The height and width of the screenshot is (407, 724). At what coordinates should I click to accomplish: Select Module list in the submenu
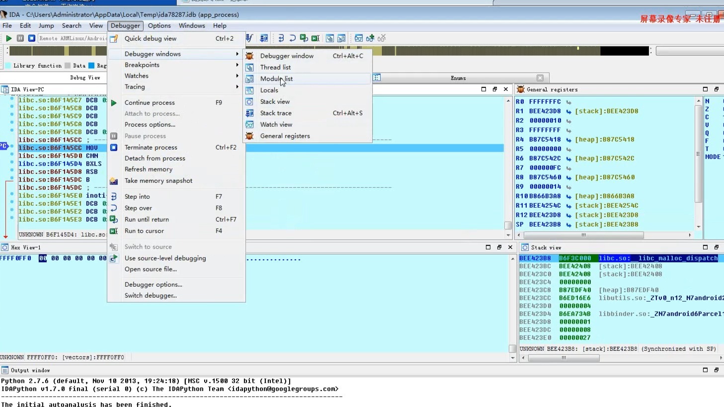[276, 79]
